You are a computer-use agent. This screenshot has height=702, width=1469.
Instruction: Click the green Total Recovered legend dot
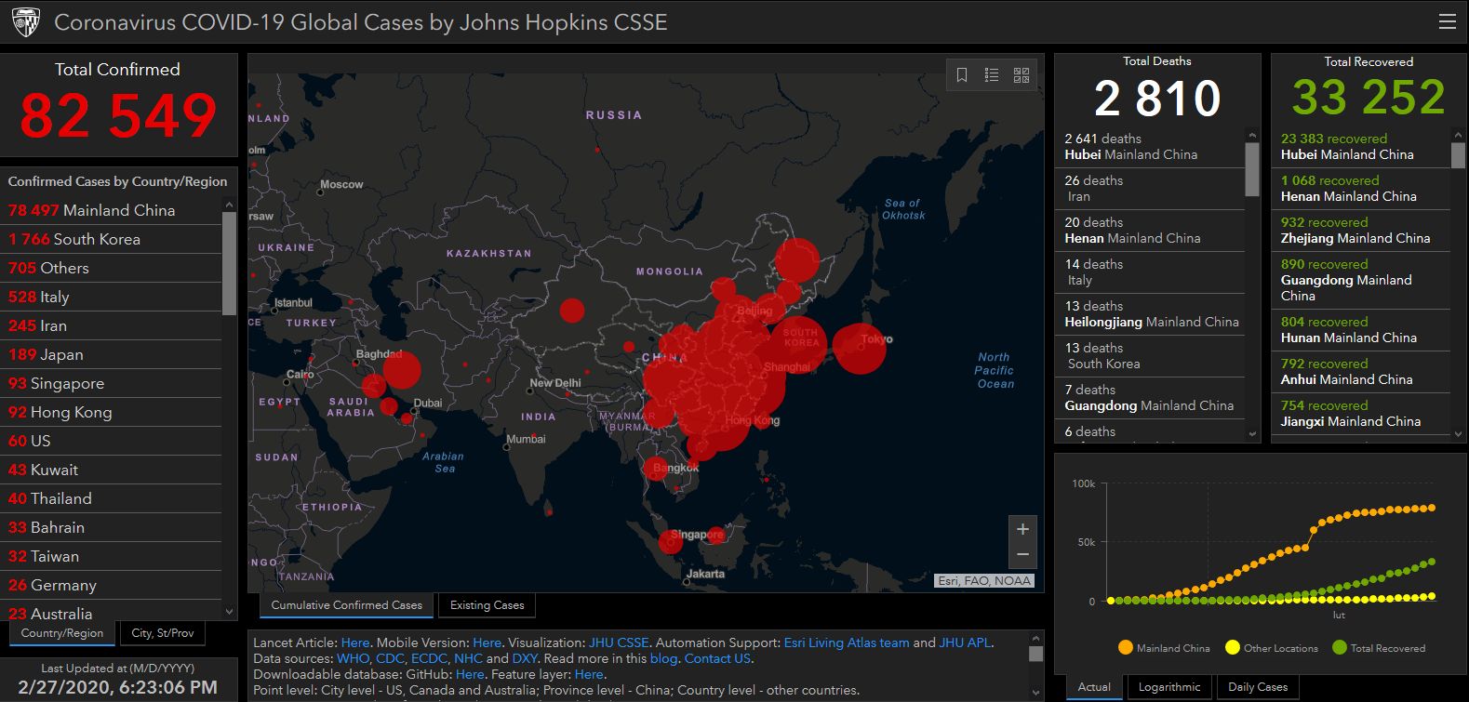[1340, 648]
